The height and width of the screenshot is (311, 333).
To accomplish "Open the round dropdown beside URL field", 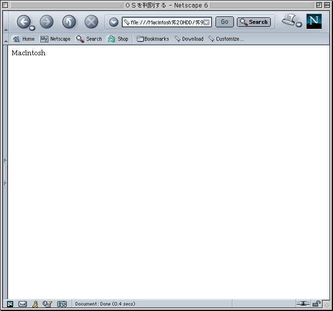I will coord(113,22).
